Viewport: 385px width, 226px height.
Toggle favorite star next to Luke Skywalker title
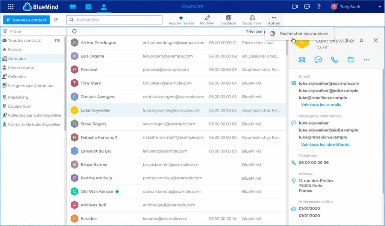pyautogui.click(x=361, y=41)
